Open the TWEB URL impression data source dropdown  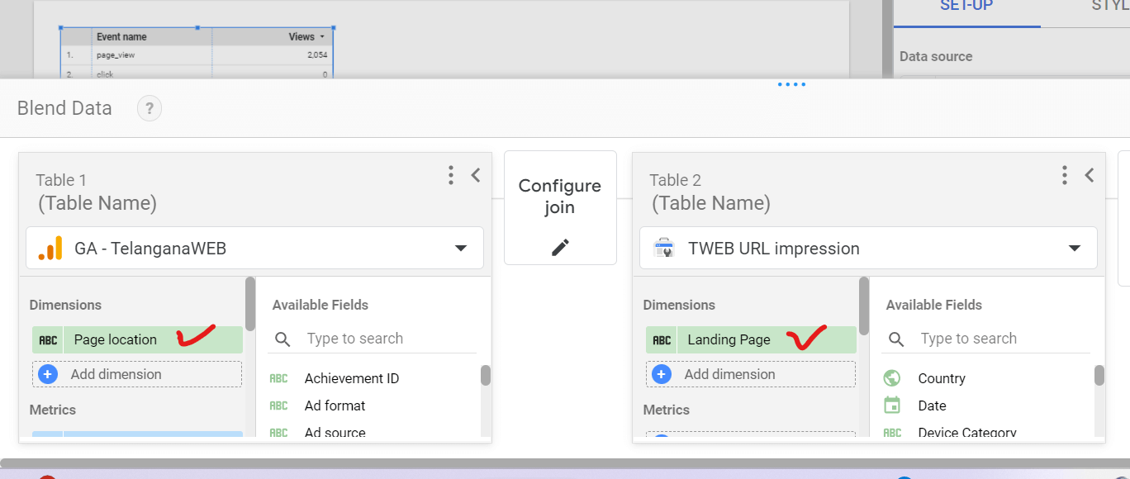point(1075,249)
